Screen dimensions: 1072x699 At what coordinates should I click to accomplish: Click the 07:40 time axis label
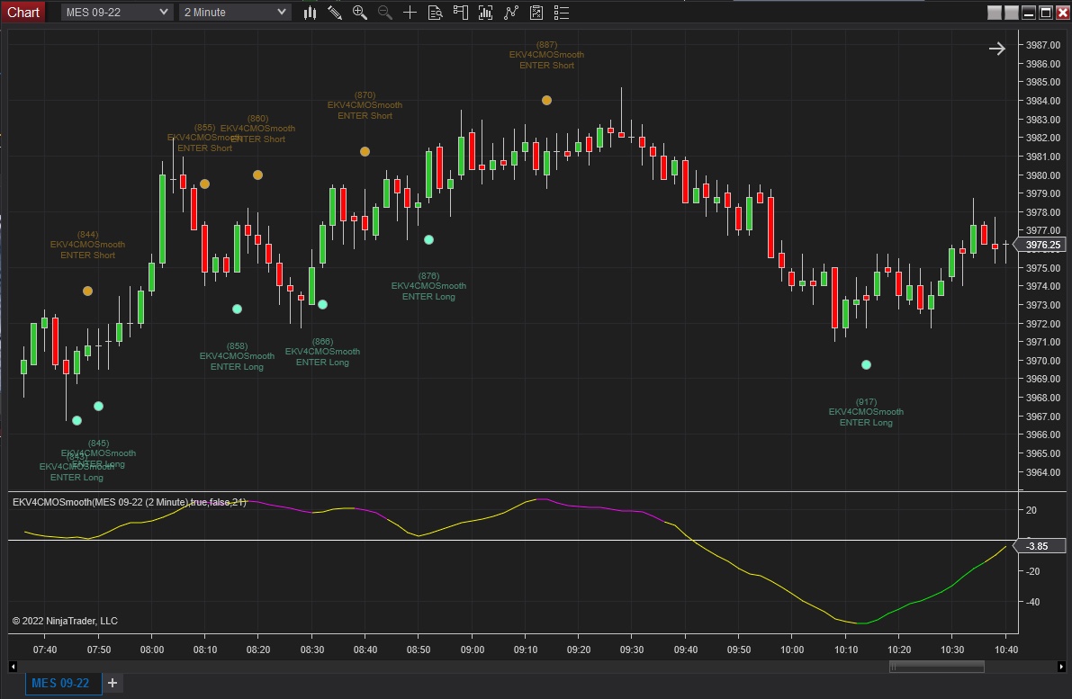[x=45, y=650]
